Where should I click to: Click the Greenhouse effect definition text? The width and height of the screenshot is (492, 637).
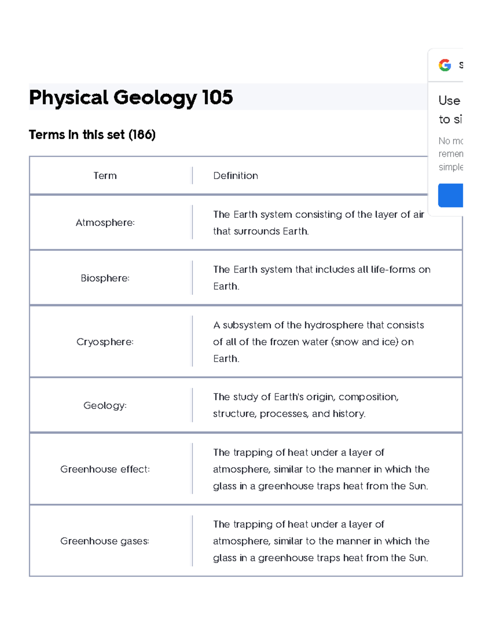coord(321,469)
